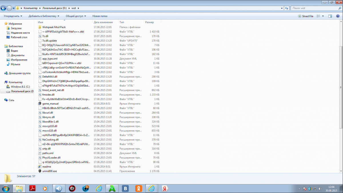
Task: Open Adobe Reader from the taskbar
Action: point(32,188)
